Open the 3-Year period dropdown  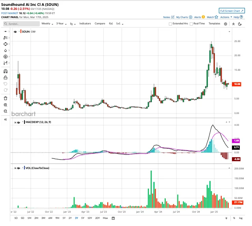61,24
